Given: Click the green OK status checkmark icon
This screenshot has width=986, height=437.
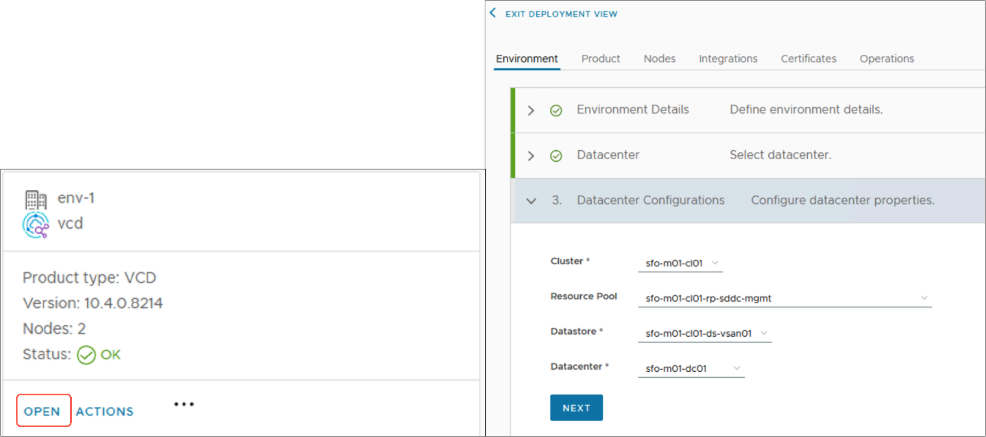Looking at the screenshot, I should click(86, 355).
